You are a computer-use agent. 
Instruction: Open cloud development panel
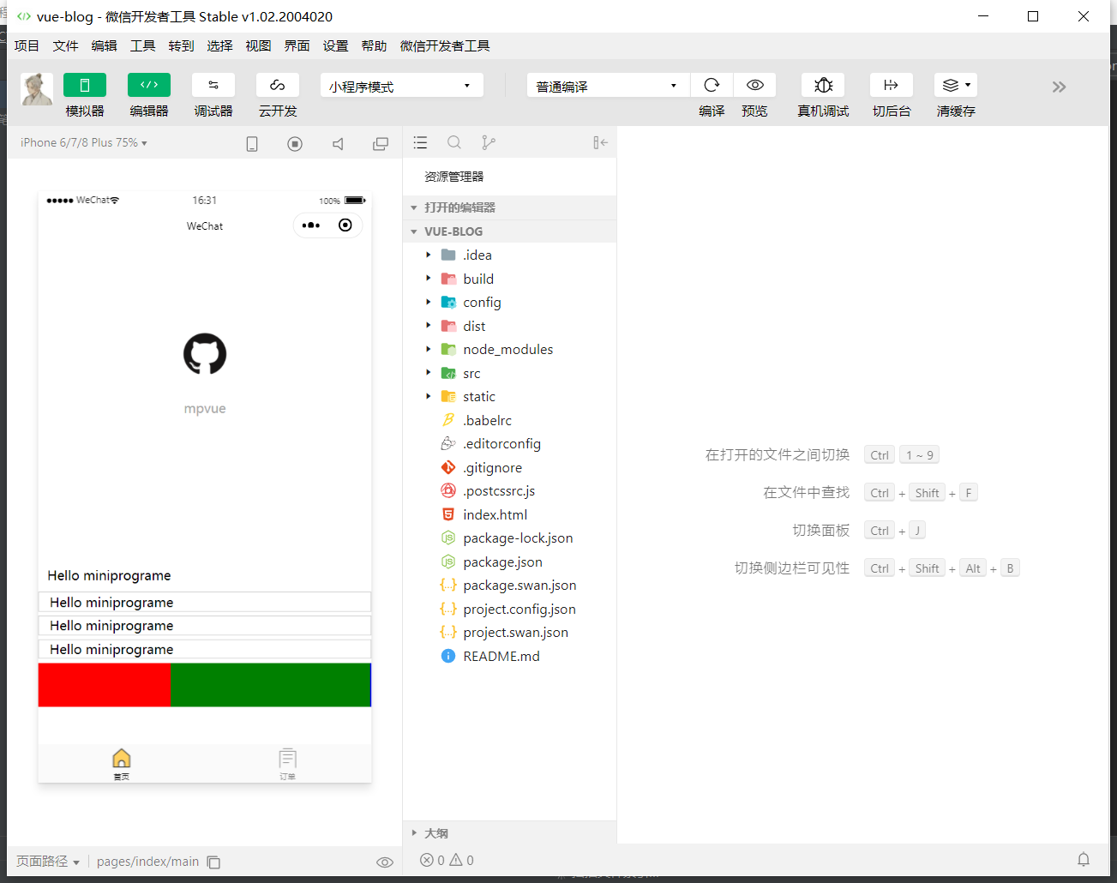point(277,85)
